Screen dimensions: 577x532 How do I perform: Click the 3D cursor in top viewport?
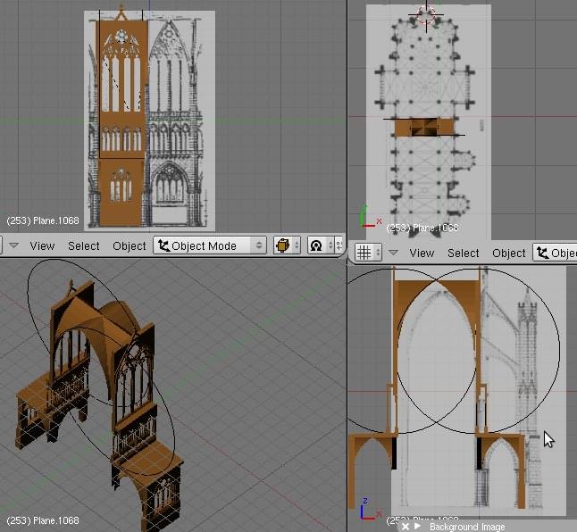(426, 15)
